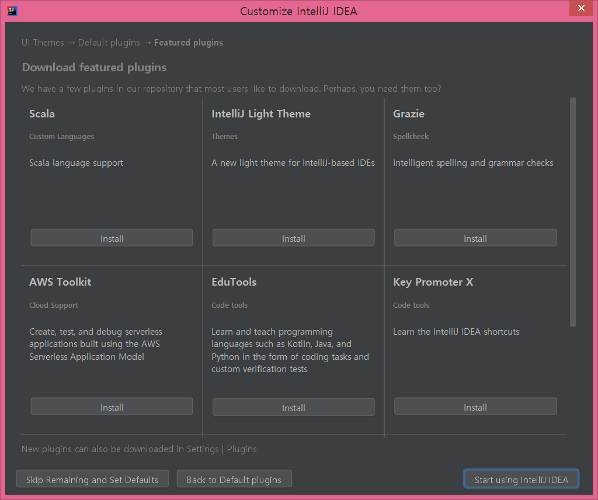The width and height of the screenshot is (598, 500).
Task: Install the IntelliJ Light Theme plugin
Action: pos(293,238)
